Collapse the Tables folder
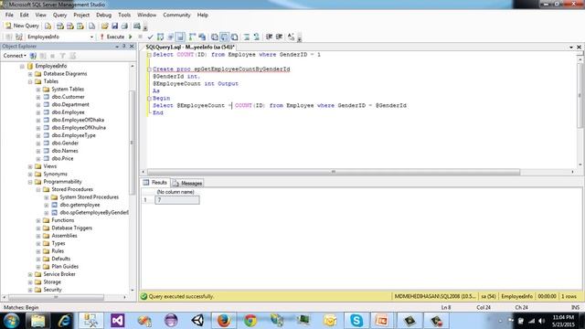Screen dimensions: 585x329 tap(30, 81)
